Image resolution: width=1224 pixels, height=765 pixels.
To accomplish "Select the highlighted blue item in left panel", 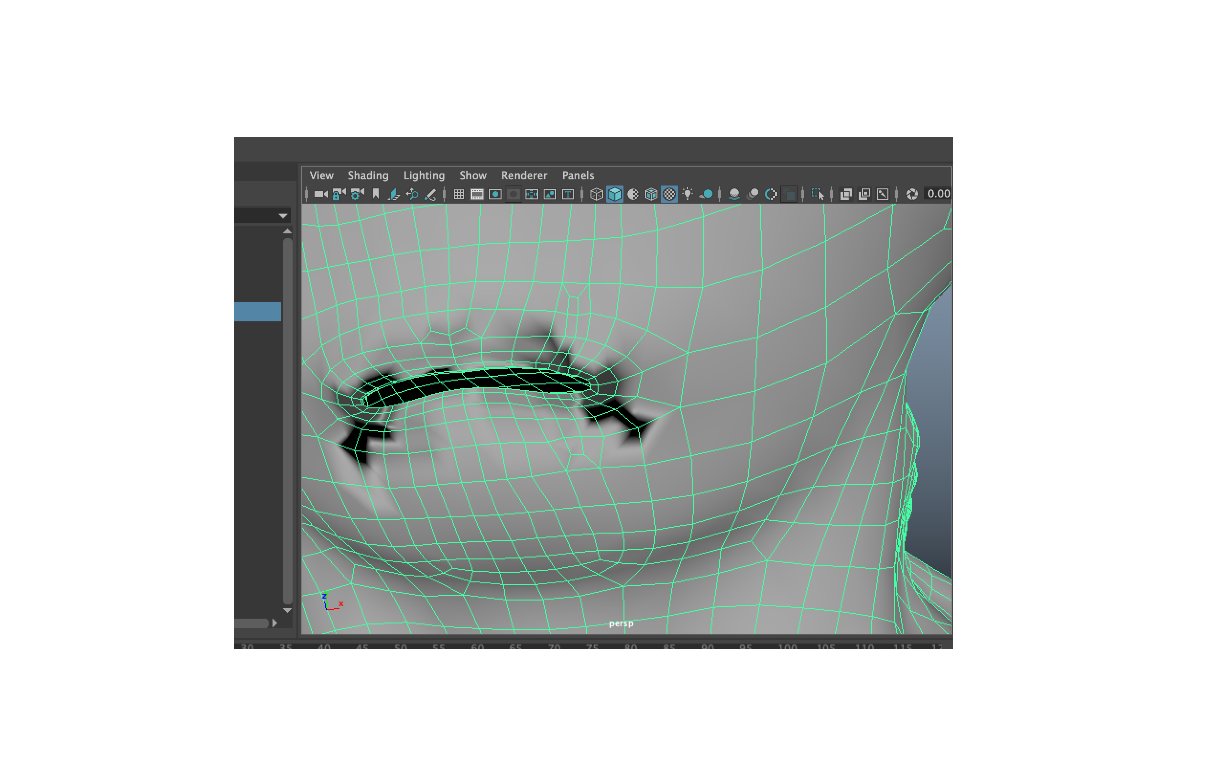I will (x=257, y=312).
